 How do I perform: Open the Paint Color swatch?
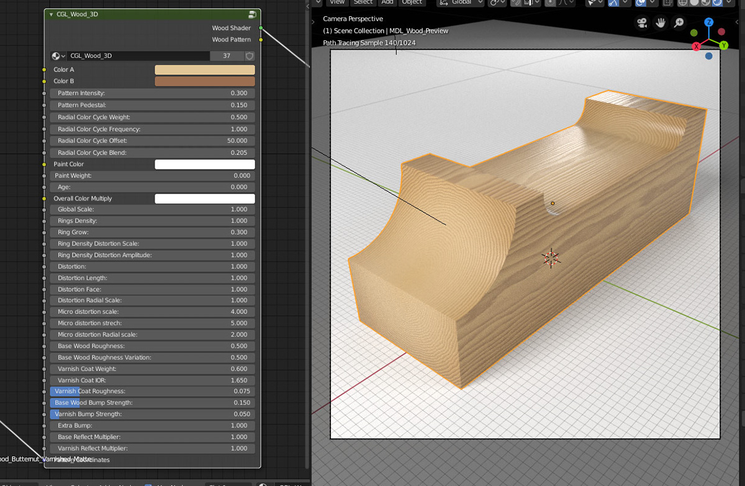[x=205, y=164]
